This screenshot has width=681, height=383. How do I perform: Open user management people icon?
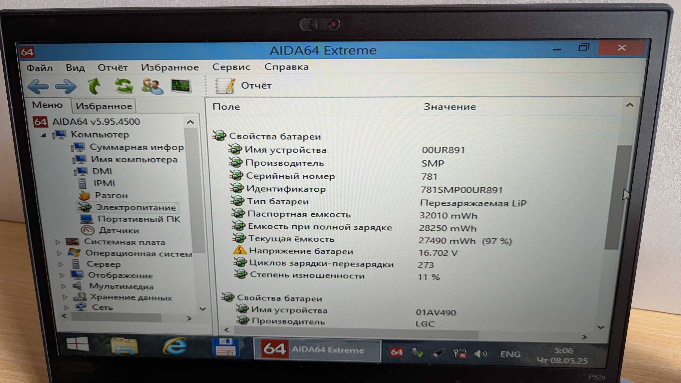pyautogui.click(x=153, y=86)
